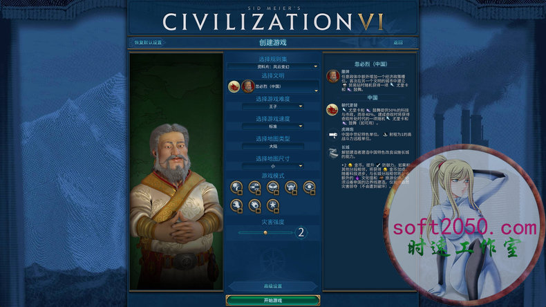The image size is (546, 307).
Task: Click the Great Wall improvement icon in info panel
Action: click(x=333, y=153)
